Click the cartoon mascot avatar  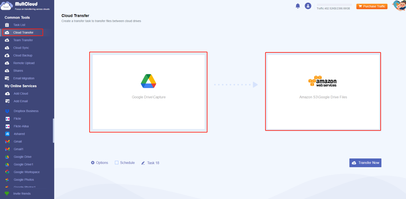pos(399,6)
